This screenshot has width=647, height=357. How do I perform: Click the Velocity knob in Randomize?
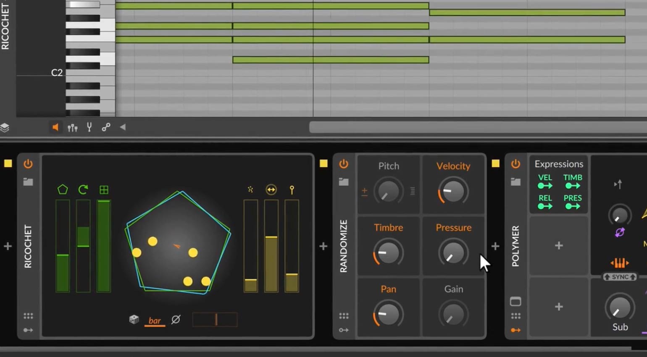453,192
